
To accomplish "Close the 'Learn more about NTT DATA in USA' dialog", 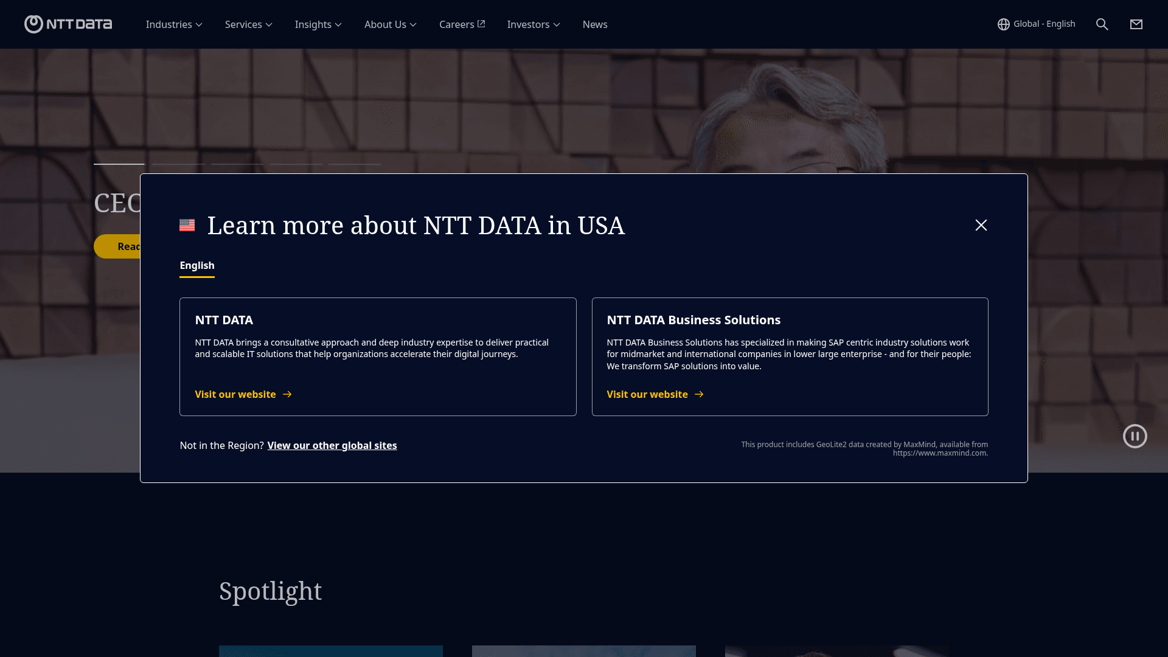I will point(981,225).
